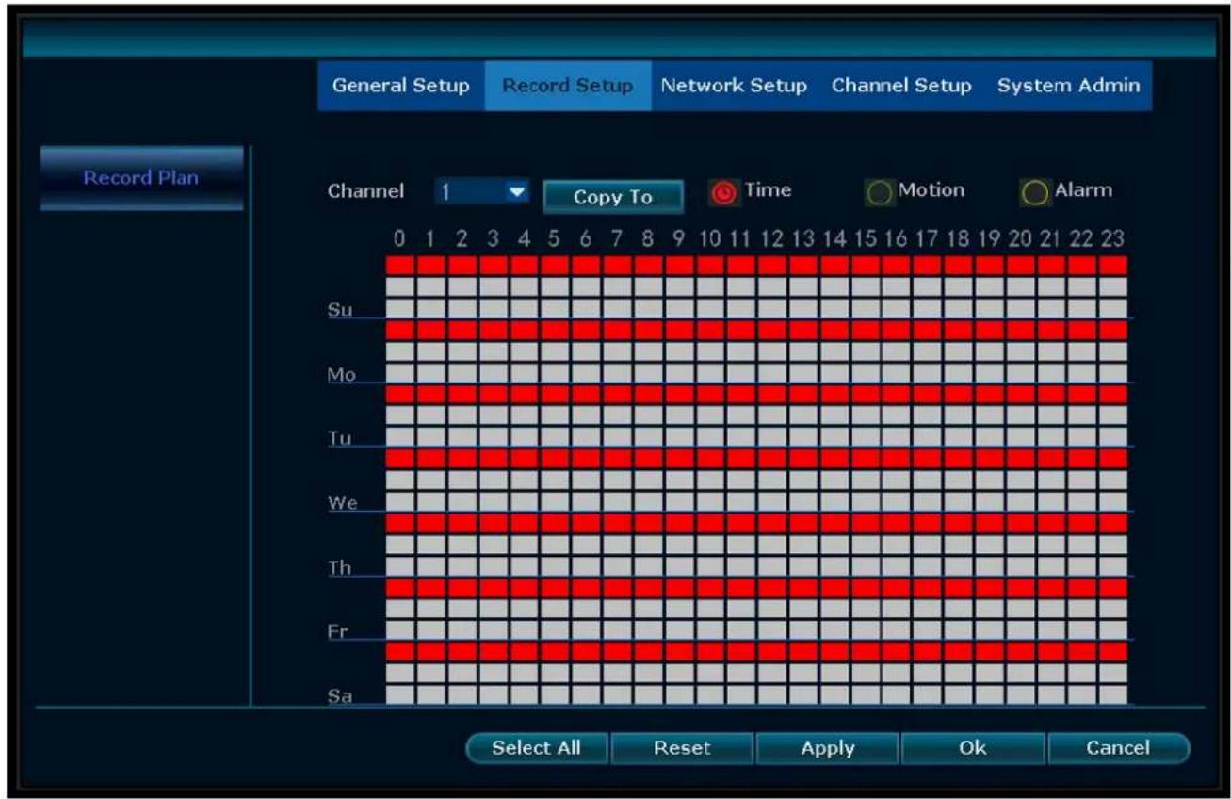
Task: Switch to the Record Setup tab
Action: point(568,87)
